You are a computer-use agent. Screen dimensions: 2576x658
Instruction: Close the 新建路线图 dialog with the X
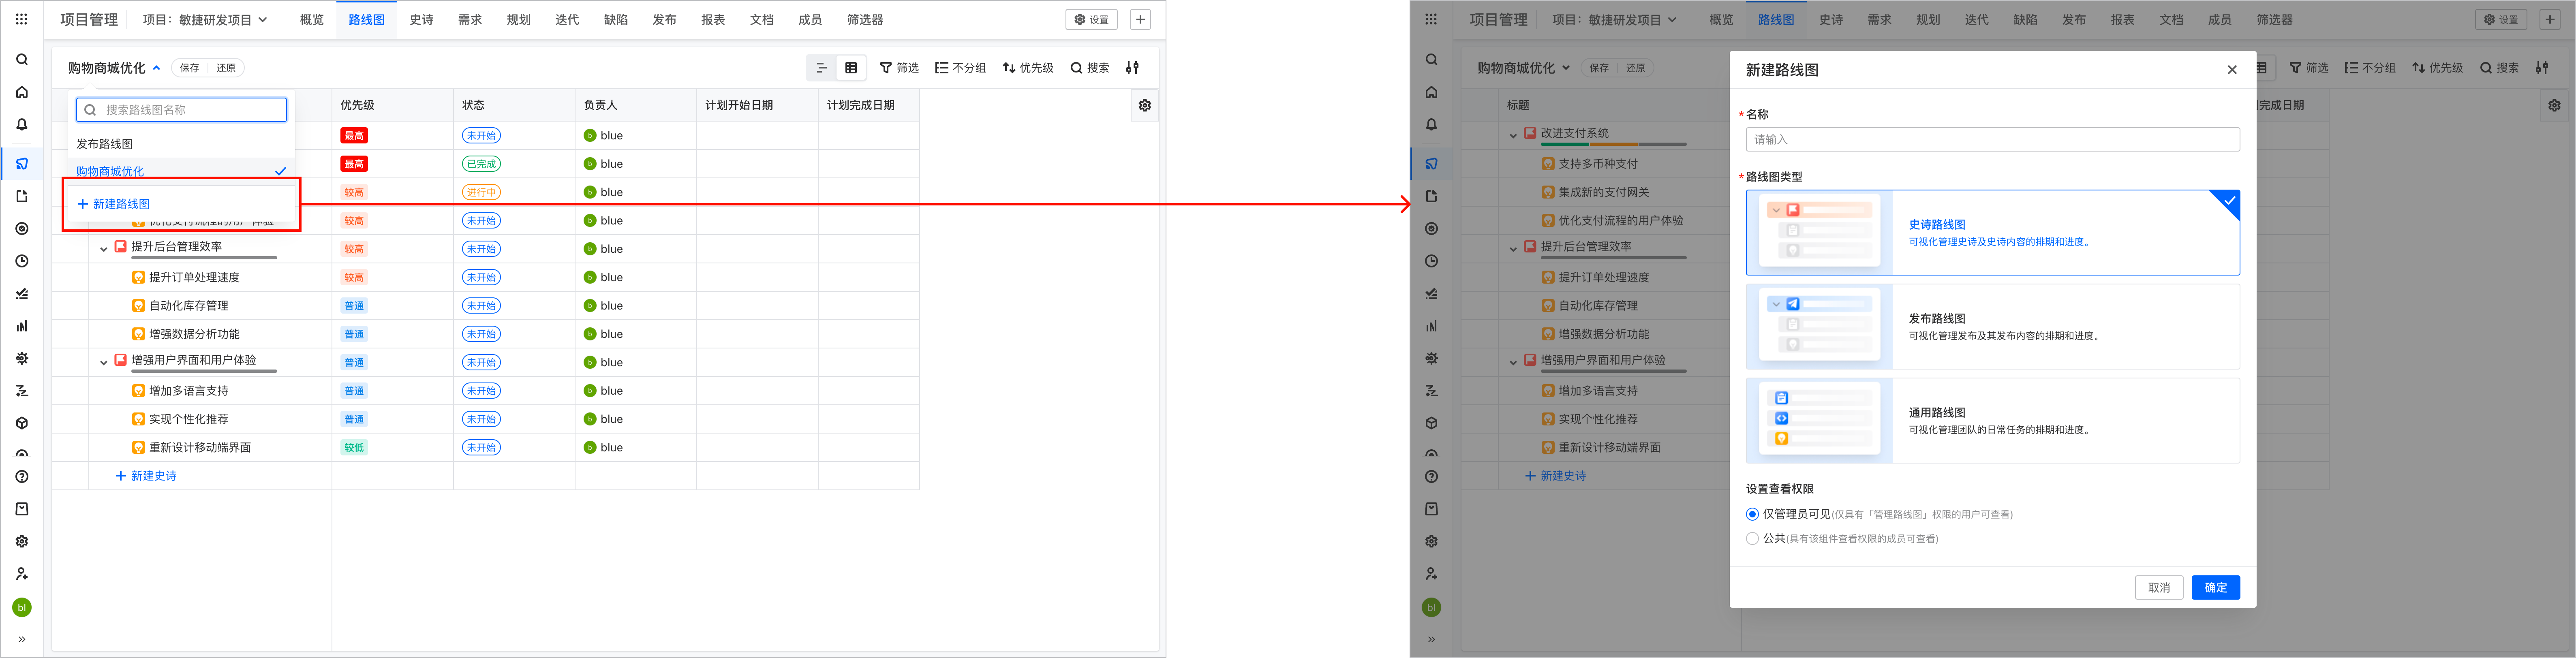click(x=2232, y=70)
